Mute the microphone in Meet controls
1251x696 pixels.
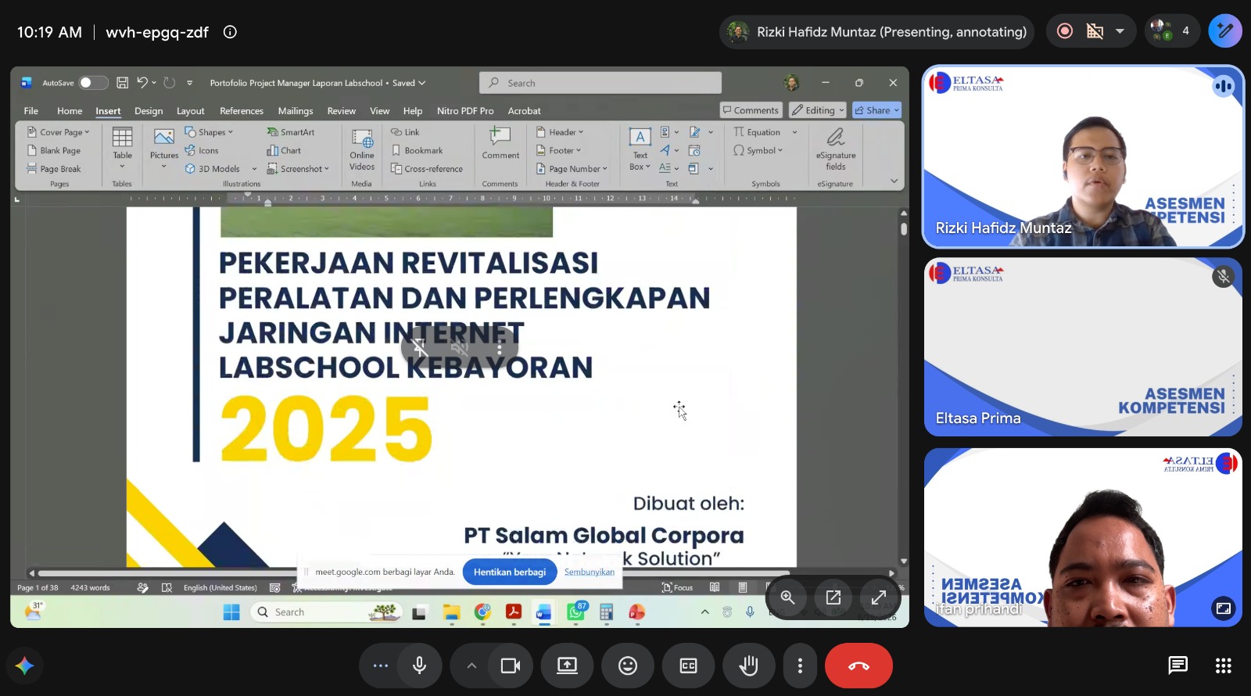(420, 666)
